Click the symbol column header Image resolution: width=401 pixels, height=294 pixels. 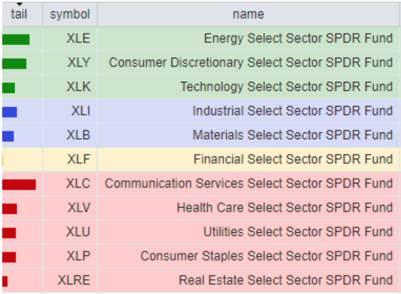[69, 14]
